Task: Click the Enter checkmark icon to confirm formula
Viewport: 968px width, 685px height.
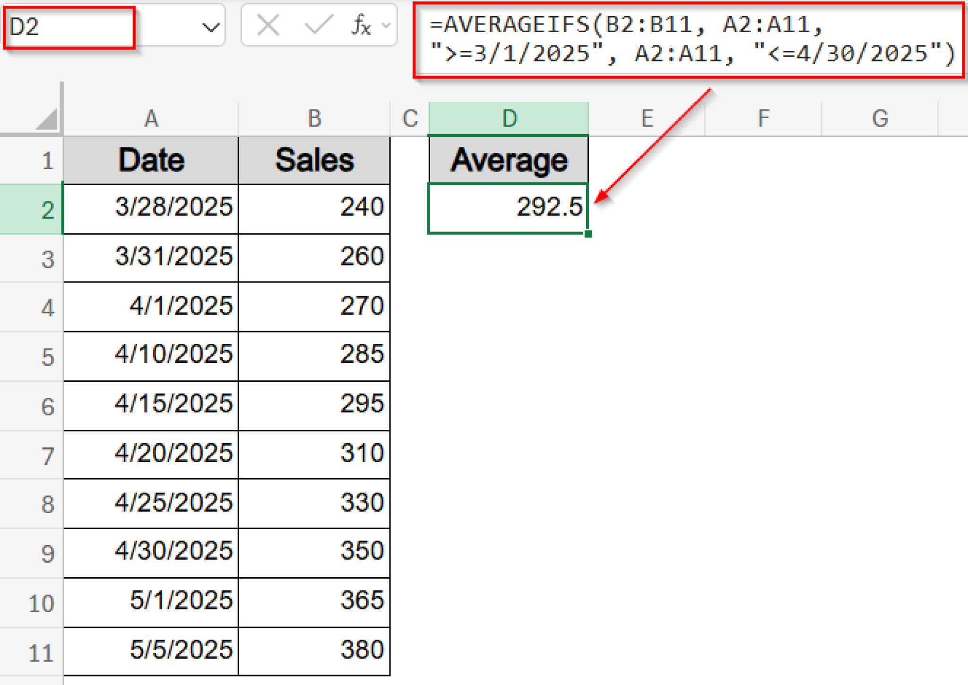Action: (x=319, y=26)
